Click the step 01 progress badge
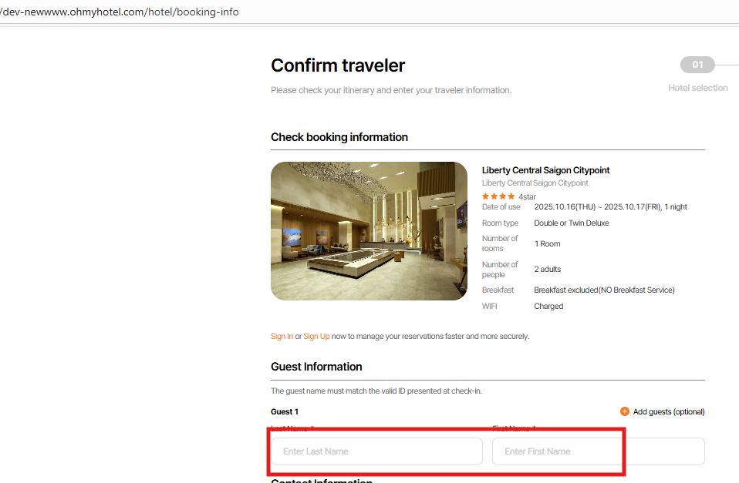The width and height of the screenshot is (739, 483). coord(697,65)
